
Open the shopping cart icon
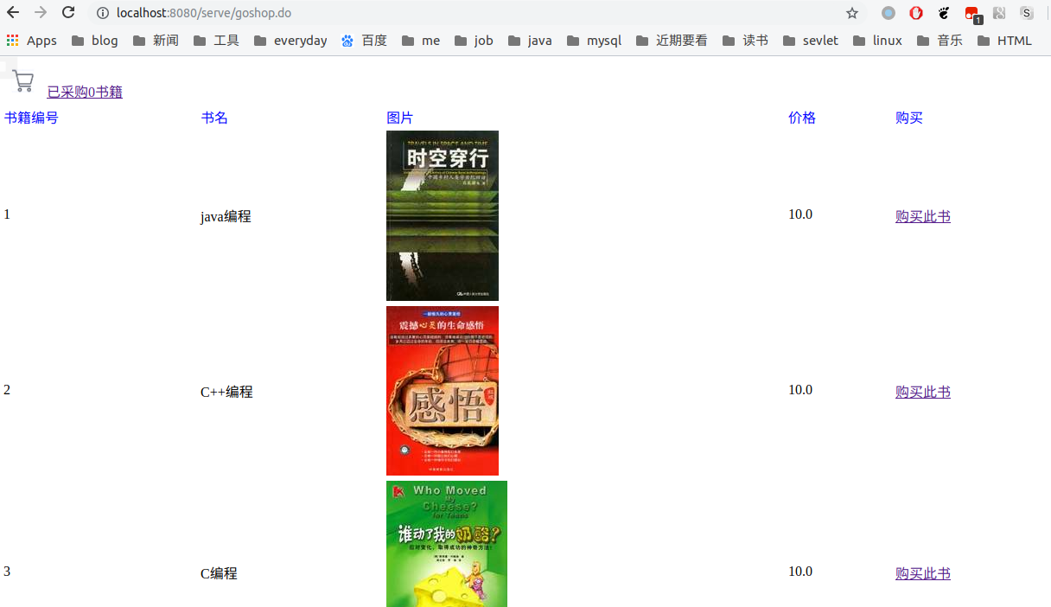click(23, 82)
